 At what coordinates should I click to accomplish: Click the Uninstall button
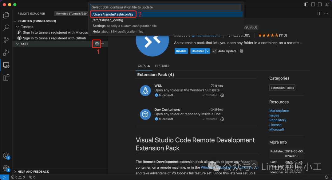[x=198, y=51]
